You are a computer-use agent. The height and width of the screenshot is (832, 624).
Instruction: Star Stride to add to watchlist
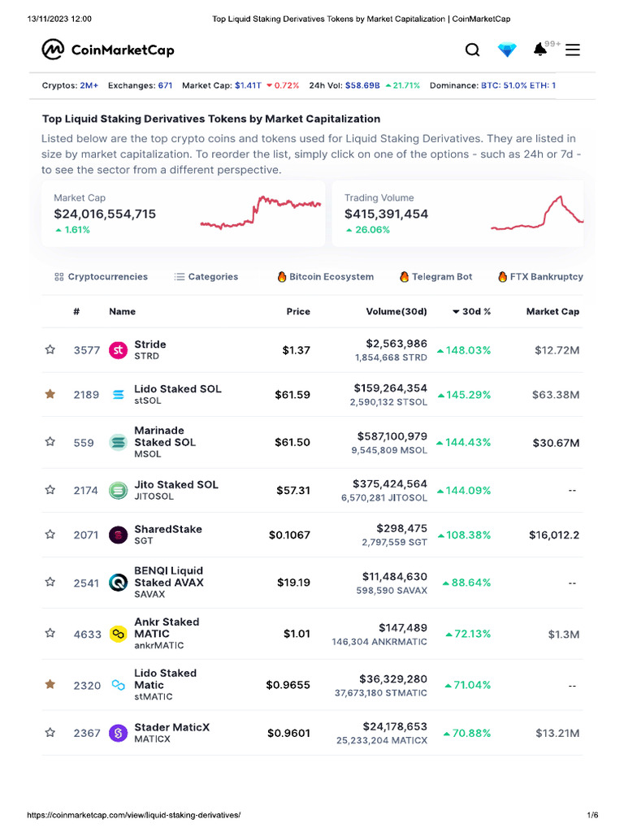point(50,350)
